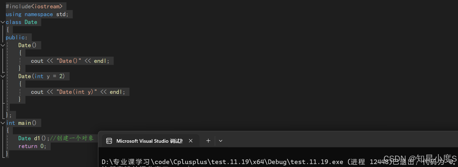The width and height of the screenshot is (458, 167).
Task: Click the #include<iostream> line
Action: 34,6
